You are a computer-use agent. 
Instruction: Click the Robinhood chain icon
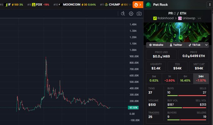pyautogui.click(x=155, y=18)
